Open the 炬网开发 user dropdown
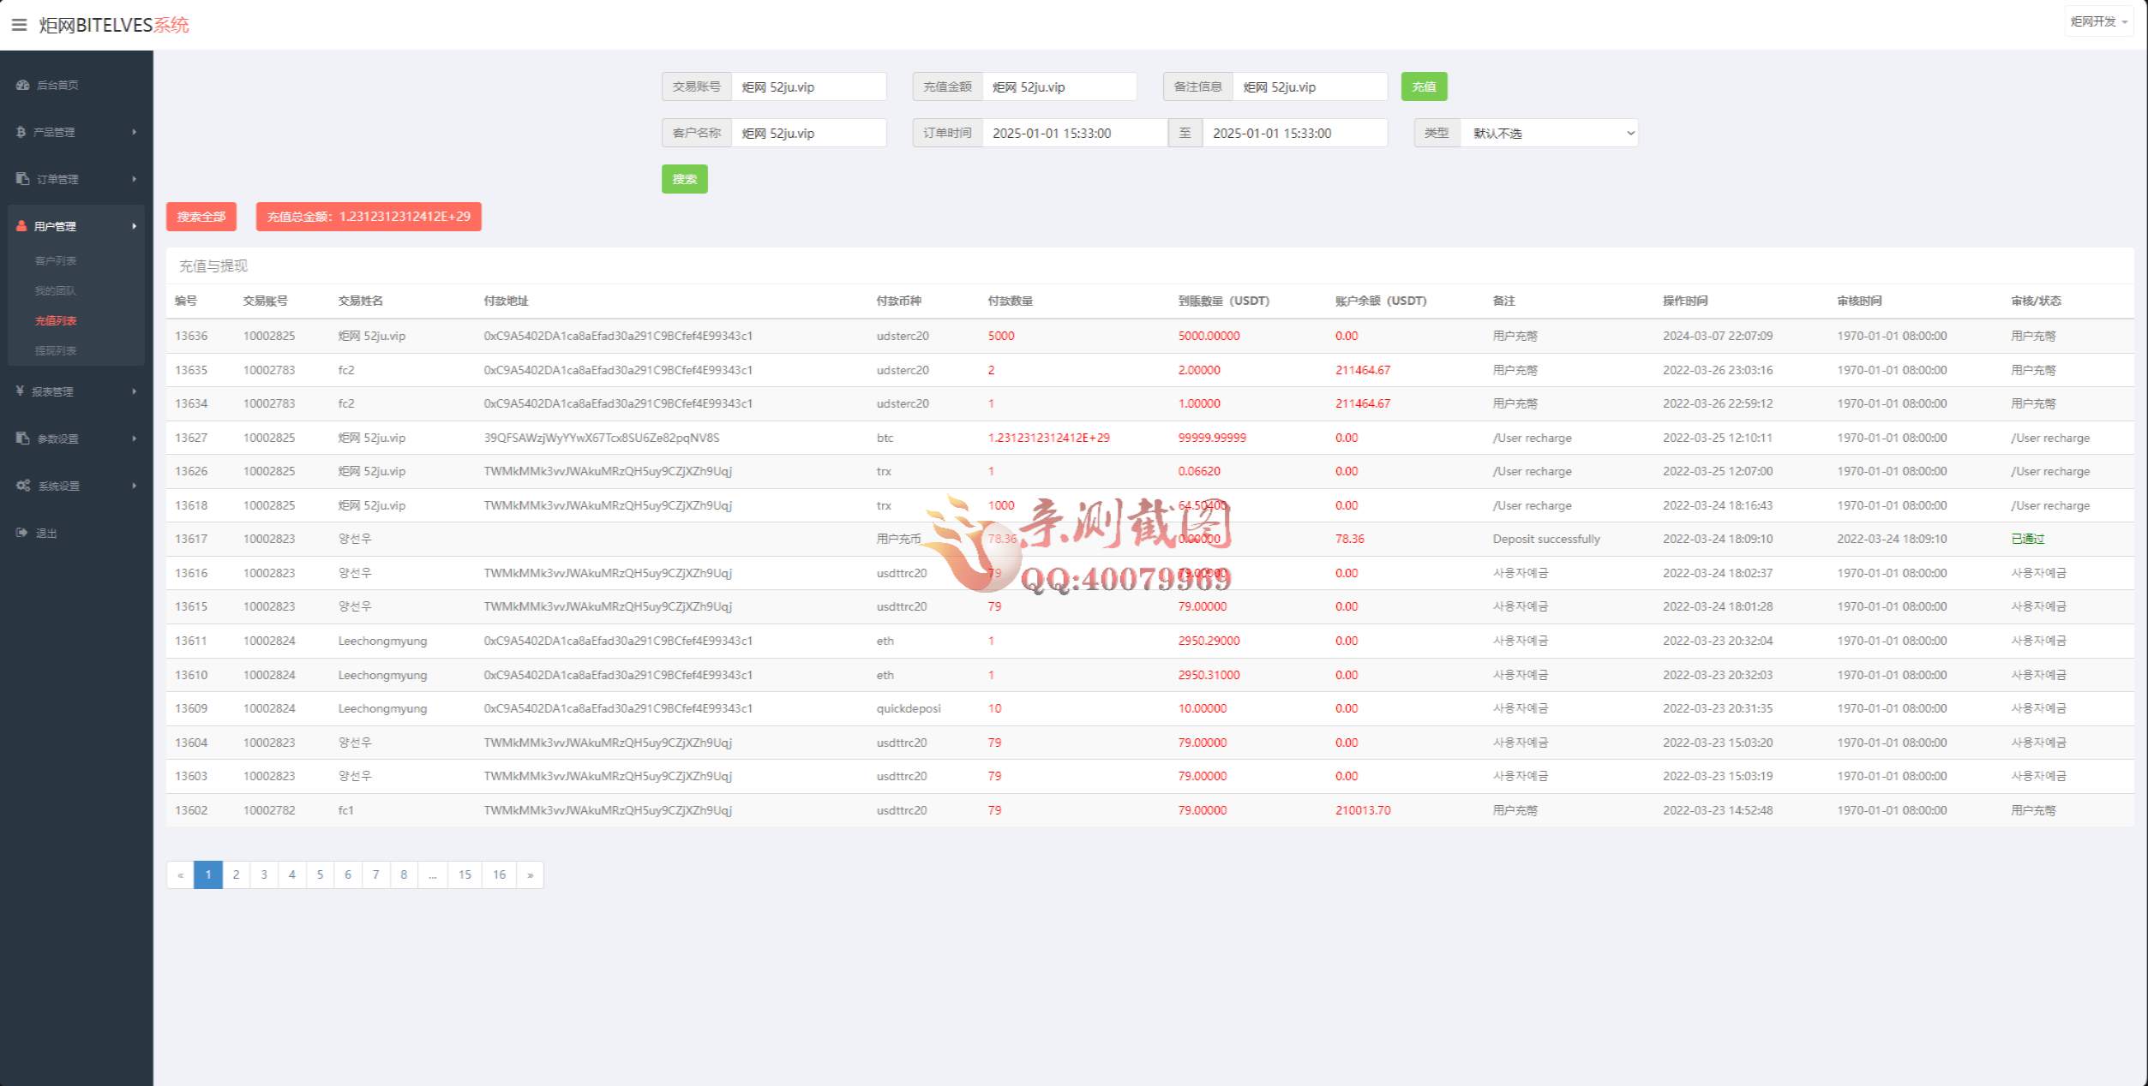Viewport: 2148px width, 1086px height. pos(2098,21)
